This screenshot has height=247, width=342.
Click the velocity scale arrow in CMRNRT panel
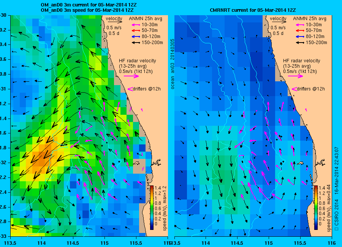click(279, 22)
